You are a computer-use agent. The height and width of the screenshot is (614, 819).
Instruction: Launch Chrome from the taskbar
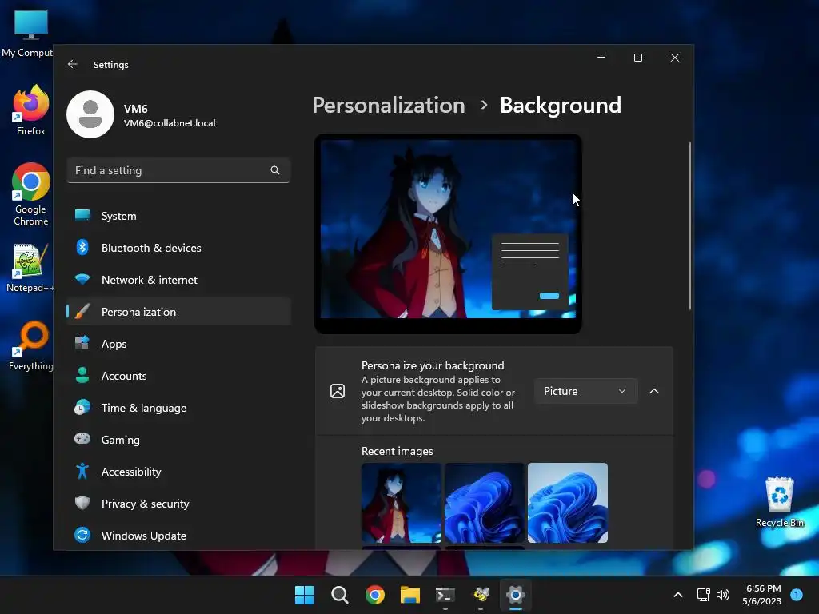coord(375,595)
